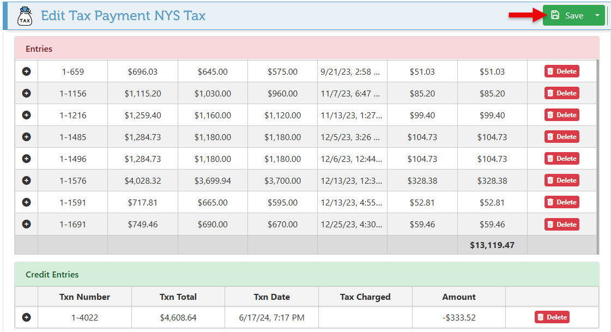Click the Save button

pos(567,16)
